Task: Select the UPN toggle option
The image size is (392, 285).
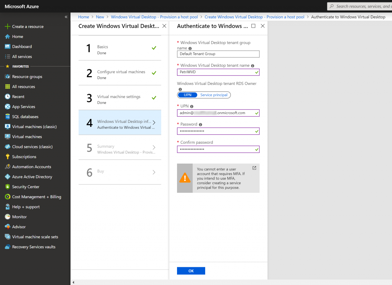Action: (x=187, y=95)
